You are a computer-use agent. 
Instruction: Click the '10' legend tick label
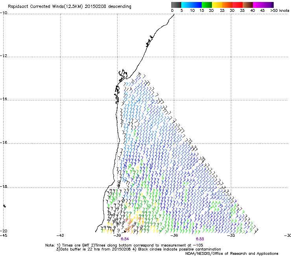coord(192,11)
